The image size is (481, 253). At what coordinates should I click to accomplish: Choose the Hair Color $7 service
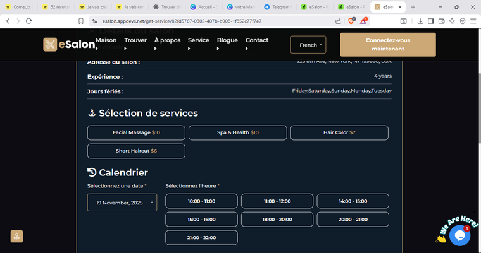pos(339,132)
